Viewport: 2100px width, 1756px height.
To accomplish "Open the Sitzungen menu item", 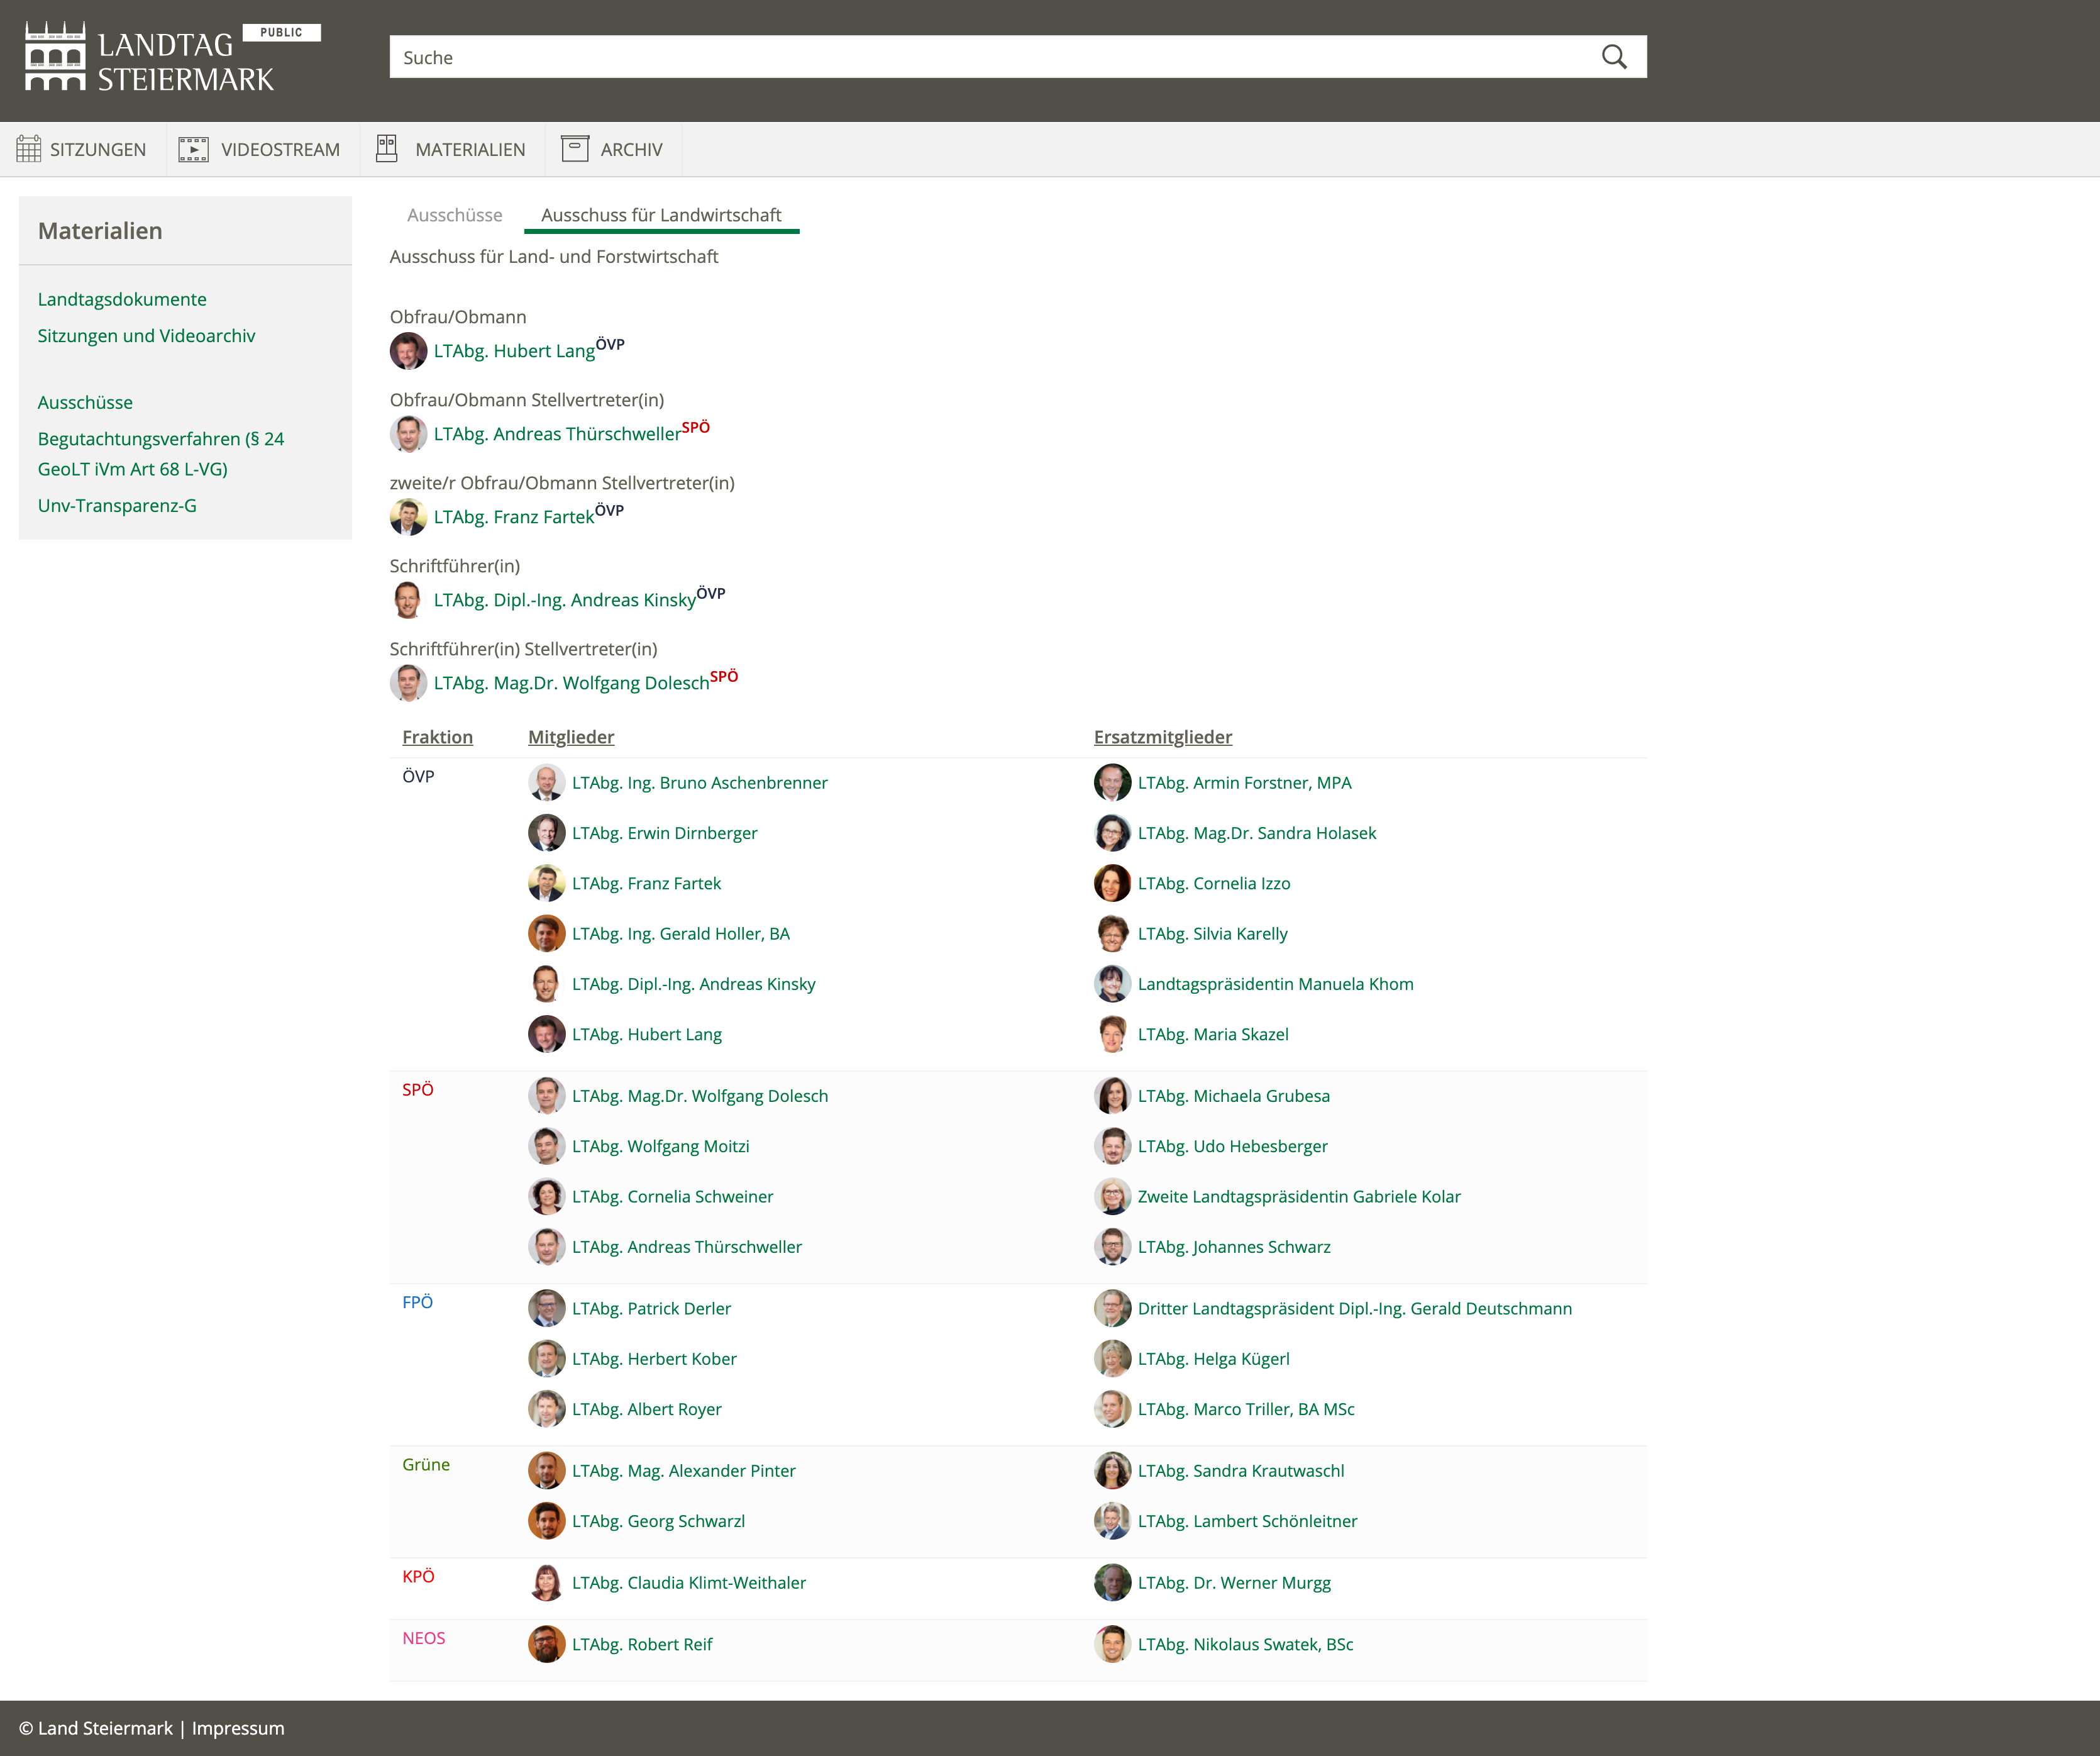I will click(x=82, y=149).
